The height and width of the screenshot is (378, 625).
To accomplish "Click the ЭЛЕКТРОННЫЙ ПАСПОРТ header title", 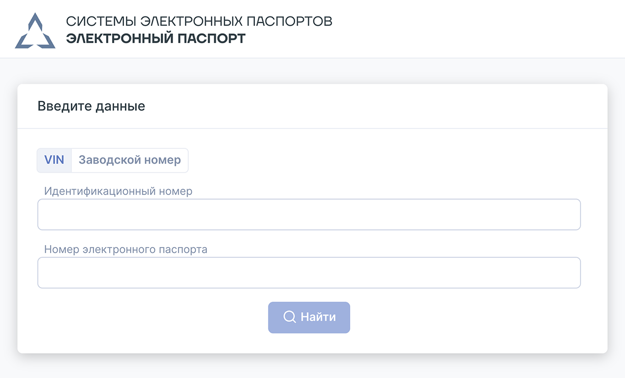I will click(x=156, y=38).
